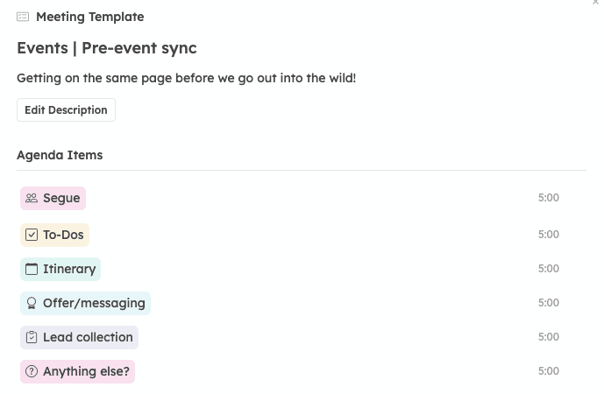Click the checkbox icon on To-Dos
Screen dimensions: 604x394
[32, 235]
